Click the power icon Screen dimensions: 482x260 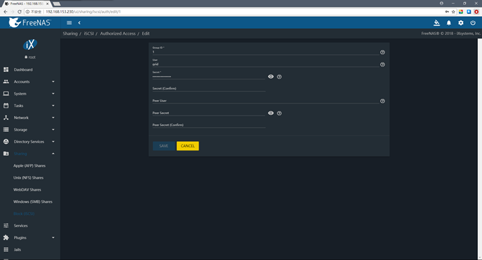pos(473,23)
